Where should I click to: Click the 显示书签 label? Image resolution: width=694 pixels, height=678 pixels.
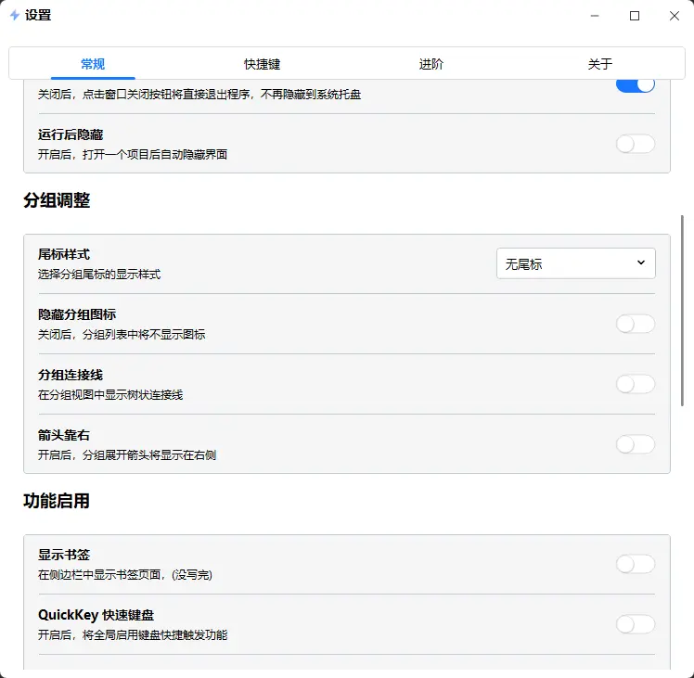[x=64, y=555]
